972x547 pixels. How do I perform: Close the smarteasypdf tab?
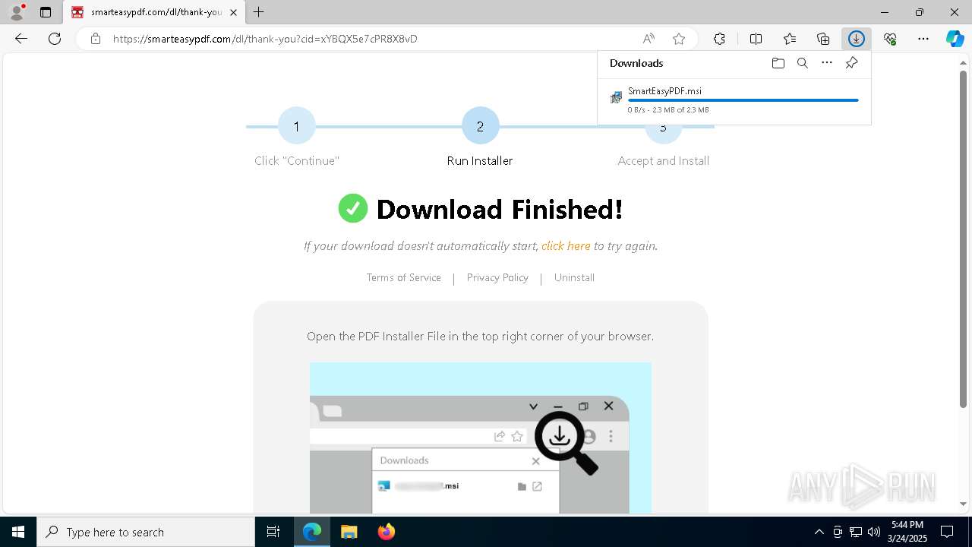coord(233,12)
